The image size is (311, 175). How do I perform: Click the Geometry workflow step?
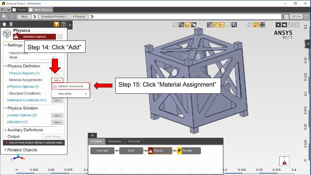tap(102, 151)
